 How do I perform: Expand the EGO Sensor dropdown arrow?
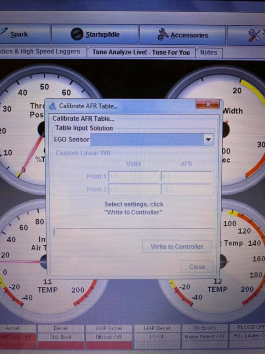(208, 140)
